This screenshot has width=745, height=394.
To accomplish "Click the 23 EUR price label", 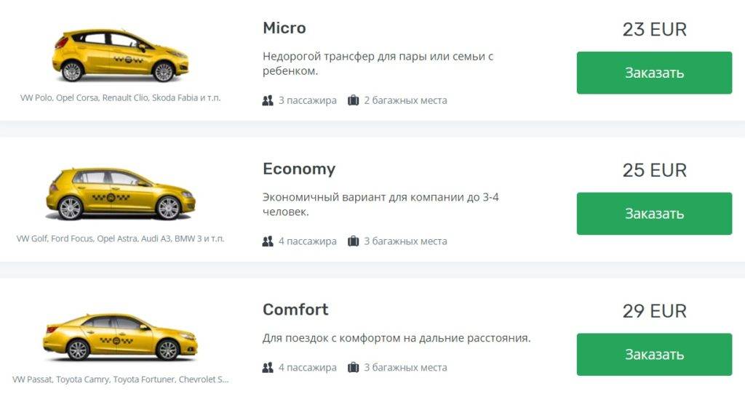I will [654, 30].
